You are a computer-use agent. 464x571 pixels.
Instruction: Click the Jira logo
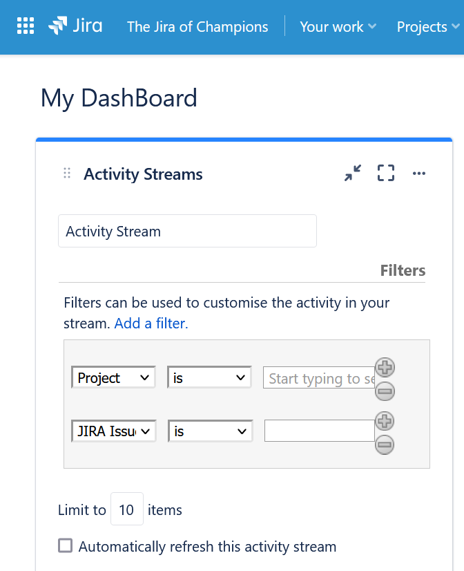[x=75, y=26]
